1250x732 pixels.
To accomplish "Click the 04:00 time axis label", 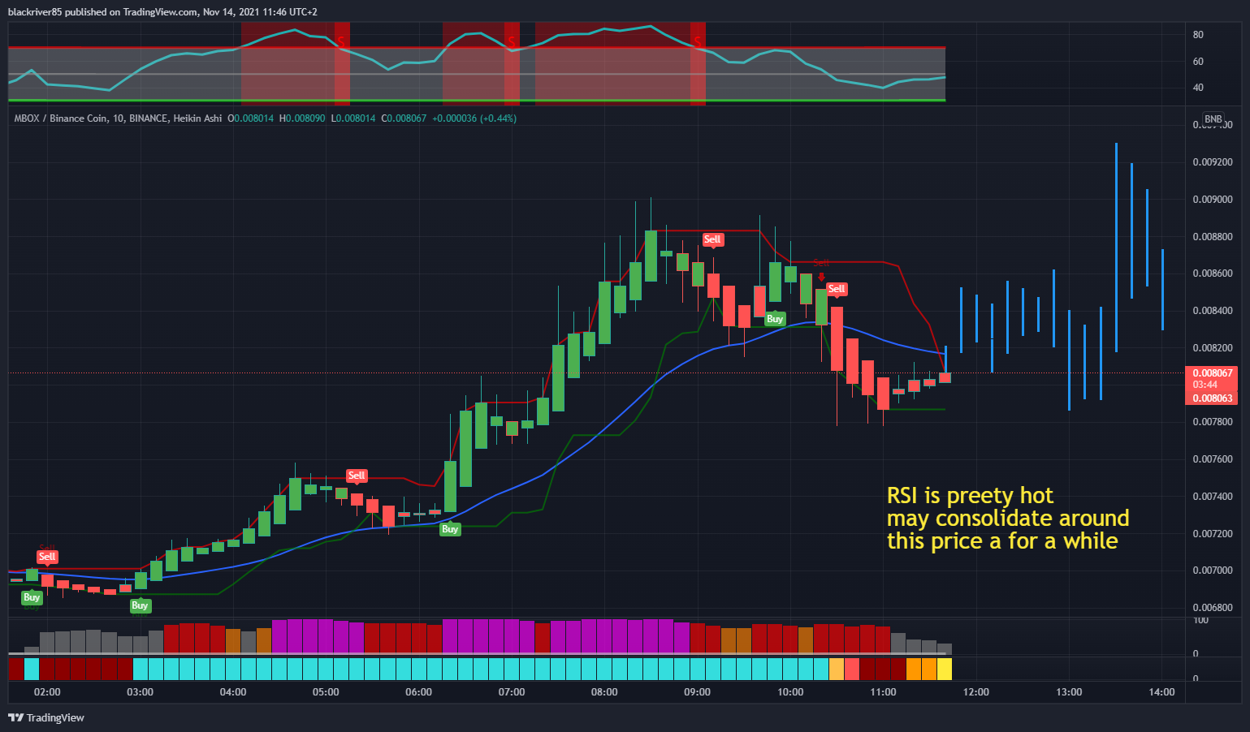I will point(233,692).
